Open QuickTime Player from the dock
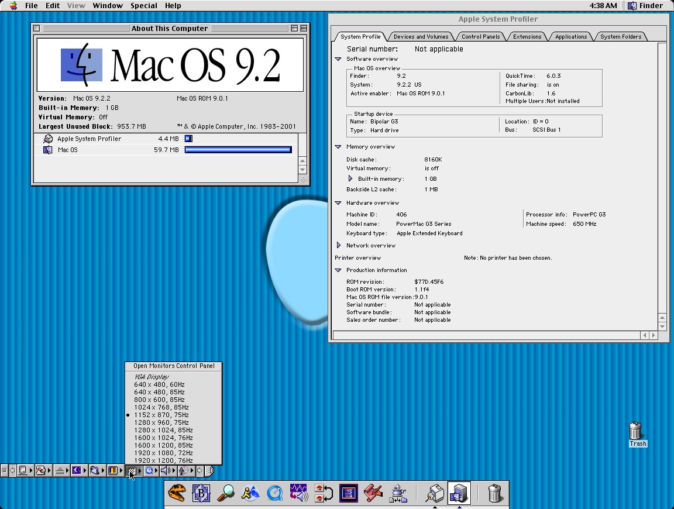The height and width of the screenshot is (509, 674). [x=274, y=493]
